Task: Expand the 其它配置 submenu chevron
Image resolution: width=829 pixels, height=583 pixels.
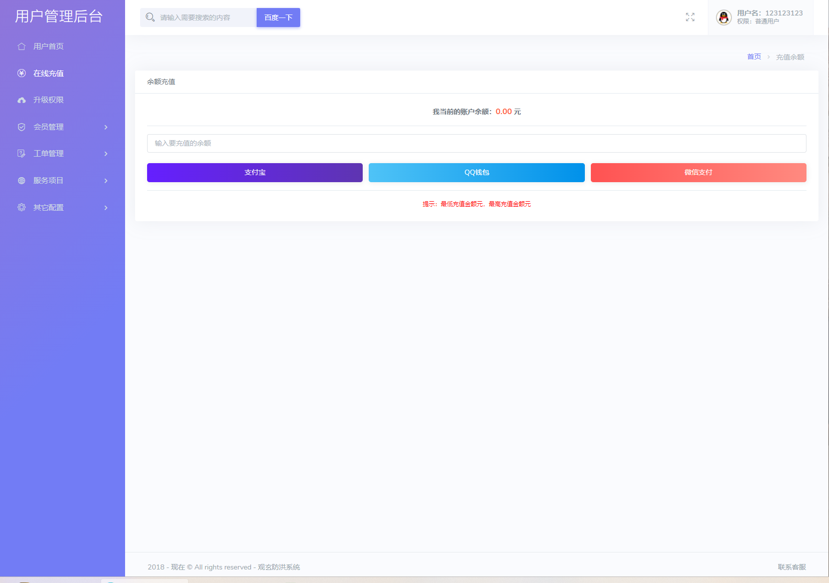Action: [x=106, y=208]
